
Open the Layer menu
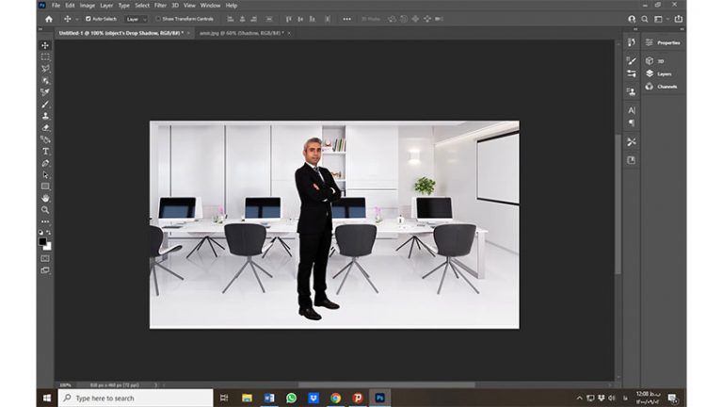[x=106, y=6]
